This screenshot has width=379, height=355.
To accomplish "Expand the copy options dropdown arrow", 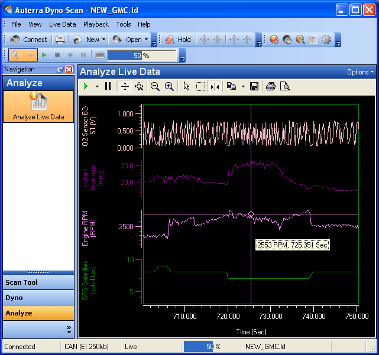I will tap(243, 86).
